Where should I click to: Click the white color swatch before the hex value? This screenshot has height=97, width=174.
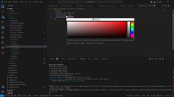click(67, 17)
